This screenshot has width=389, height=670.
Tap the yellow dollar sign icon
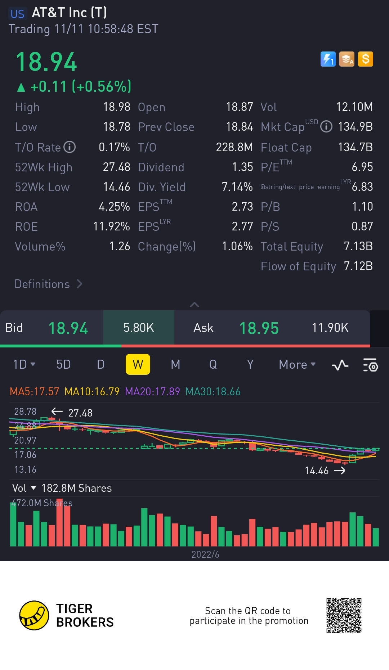(366, 59)
